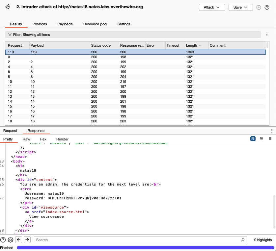Viewport: 276px width, 251px height.
Task: Expand the Save dropdown
Action: (240, 7)
